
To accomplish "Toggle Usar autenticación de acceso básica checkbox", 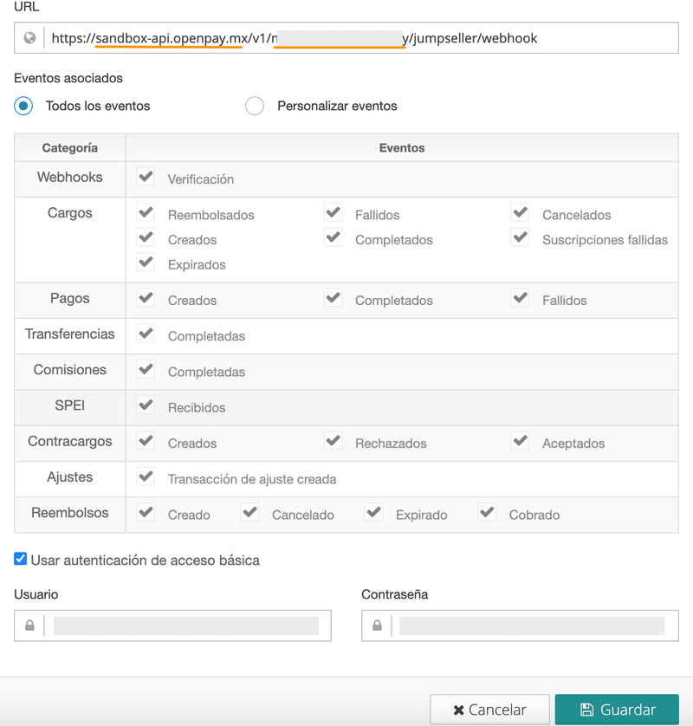I will click(x=21, y=559).
